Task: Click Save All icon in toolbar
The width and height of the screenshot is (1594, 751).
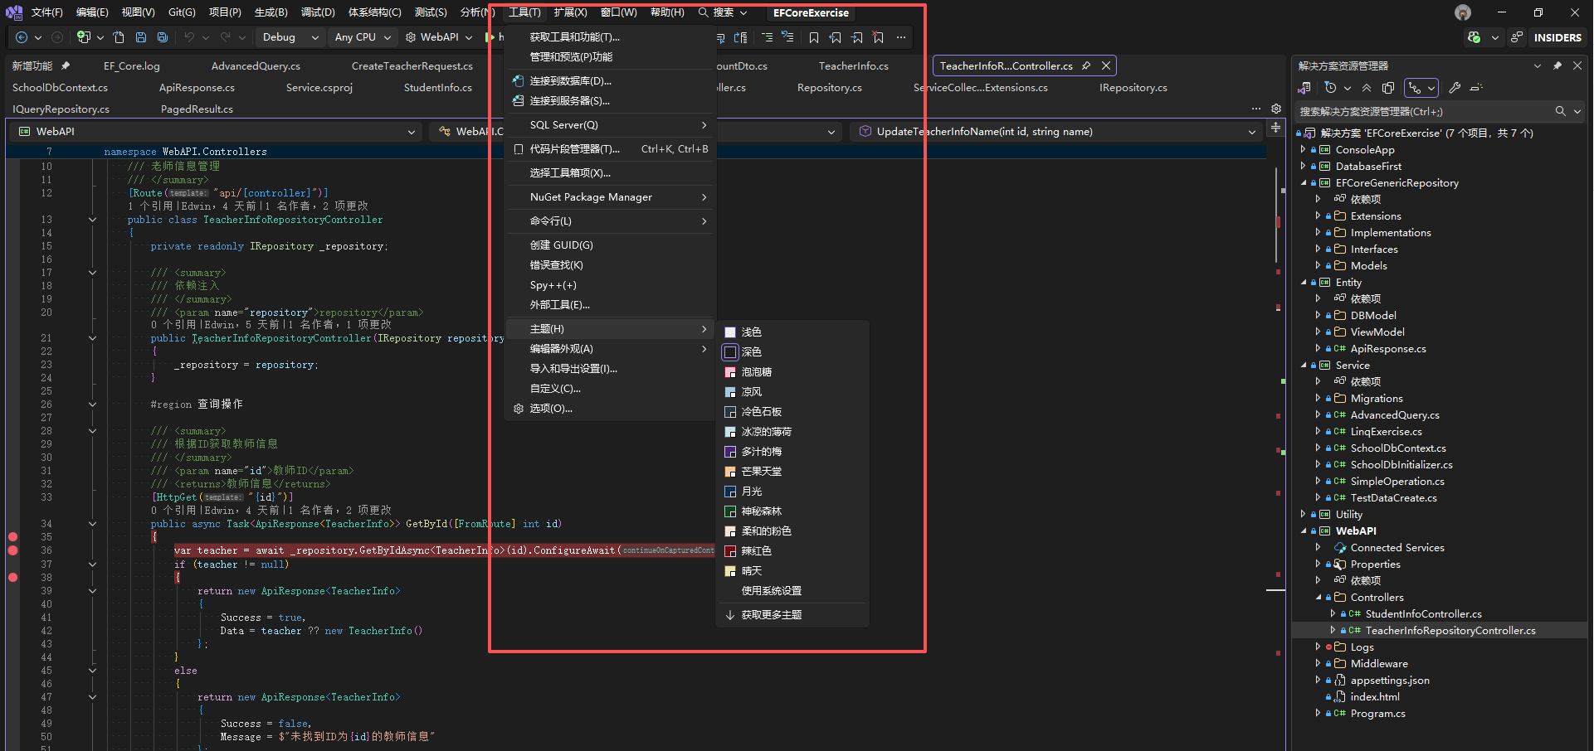Action: pyautogui.click(x=163, y=37)
